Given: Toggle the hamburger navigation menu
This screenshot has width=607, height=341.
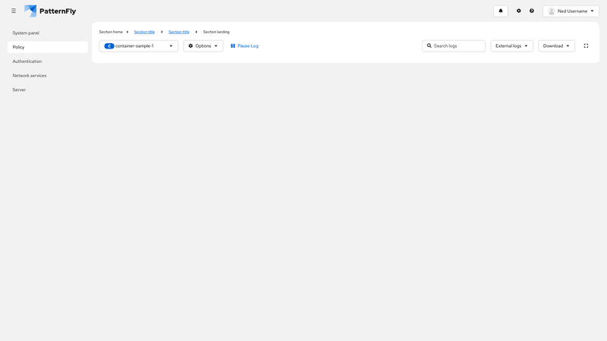Looking at the screenshot, I should coord(14,11).
